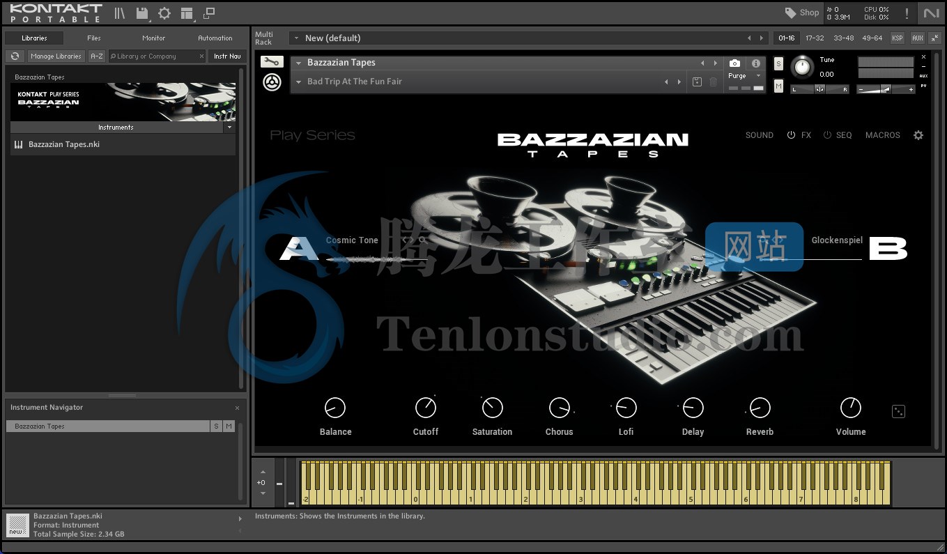Go to the previous instrument
947x554 pixels.
702,63
